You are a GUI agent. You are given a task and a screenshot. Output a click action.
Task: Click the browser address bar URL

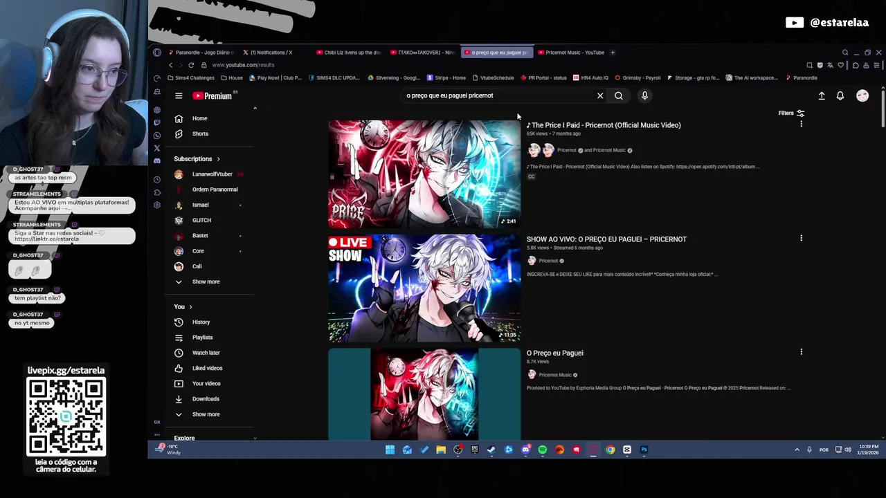pos(243,65)
